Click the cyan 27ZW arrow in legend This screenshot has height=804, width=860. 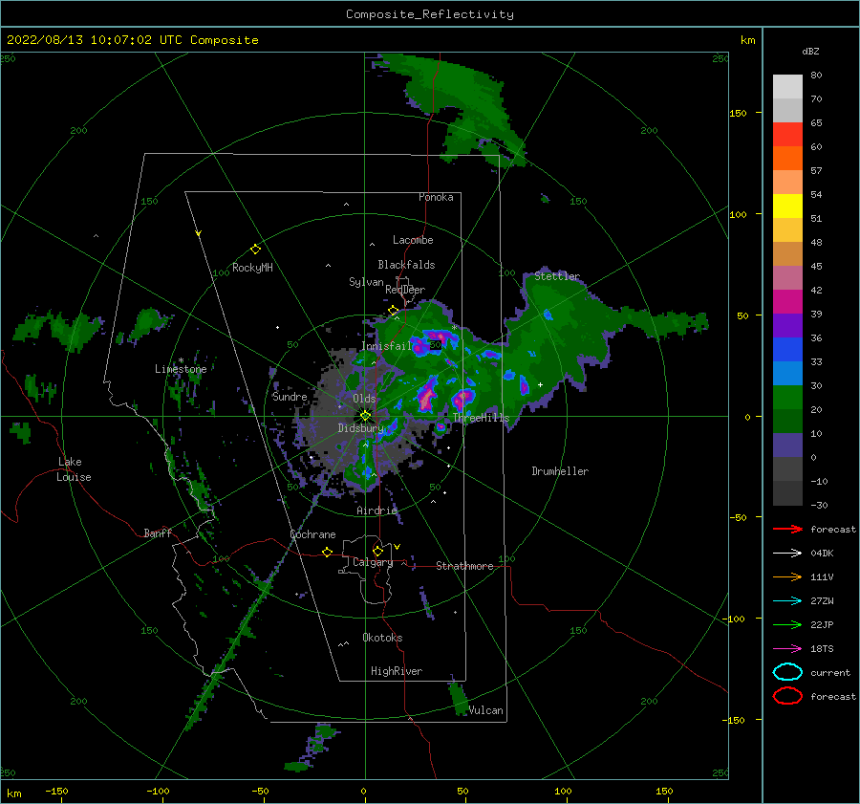pos(787,601)
